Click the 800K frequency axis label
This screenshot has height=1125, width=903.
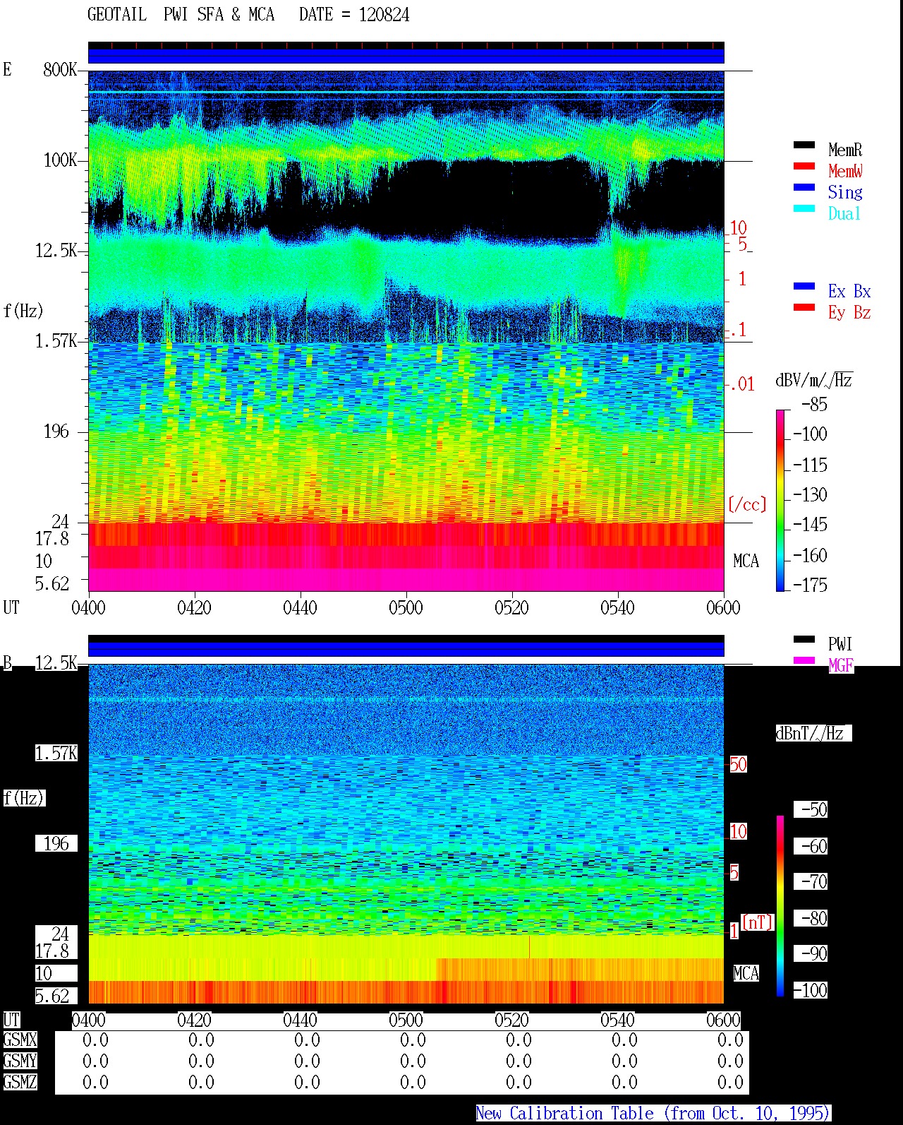(60, 70)
